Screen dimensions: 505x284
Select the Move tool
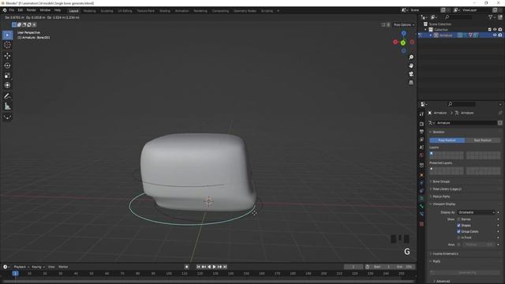(7, 56)
